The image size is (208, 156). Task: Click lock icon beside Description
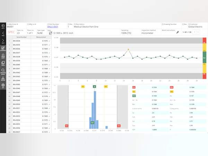(x=75, y=24)
